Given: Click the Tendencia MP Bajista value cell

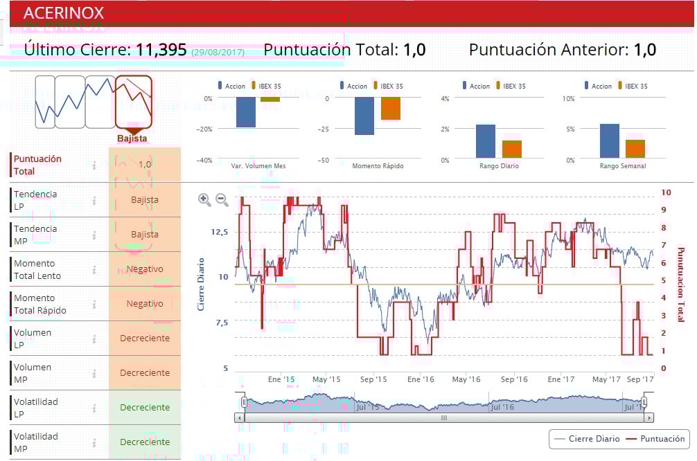Looking at the screenshot, I should coord(145,235).
